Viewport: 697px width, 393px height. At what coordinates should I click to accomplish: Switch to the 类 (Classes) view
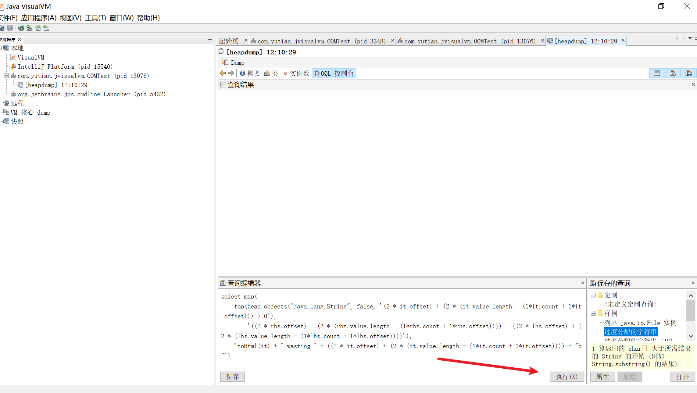[x=271, y=73]
